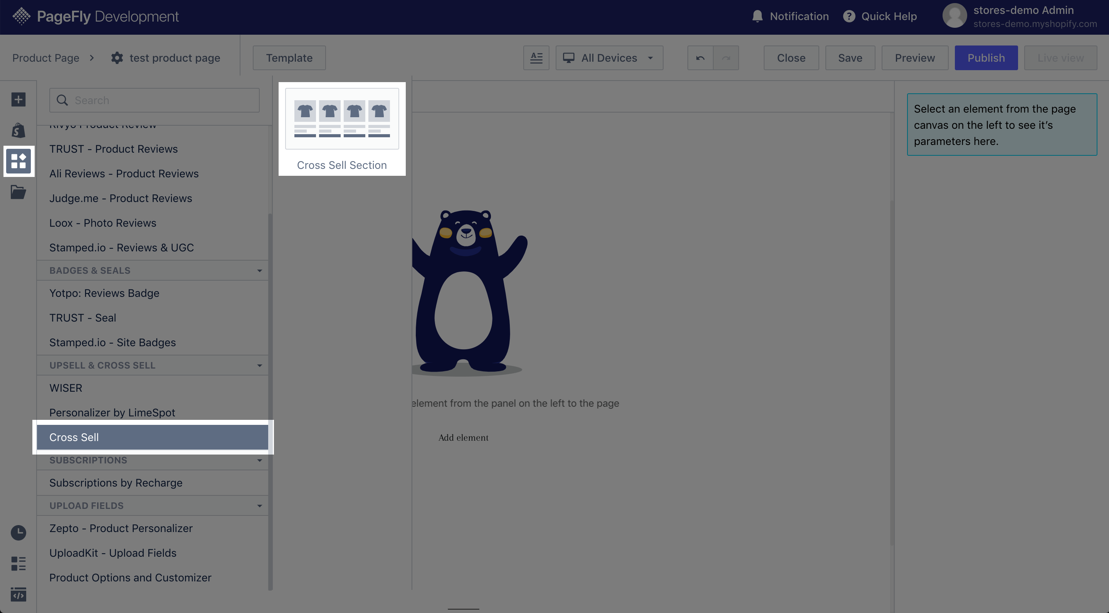Click the breadcrumb chevron after Product Page
The image size is (1109, 613).
point(92,58)
